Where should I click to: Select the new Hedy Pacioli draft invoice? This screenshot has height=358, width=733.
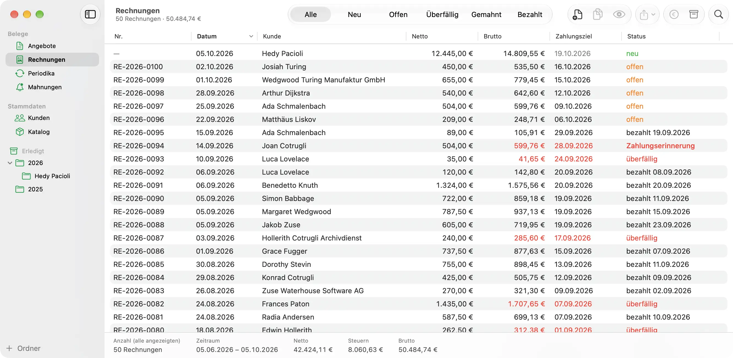419,53
